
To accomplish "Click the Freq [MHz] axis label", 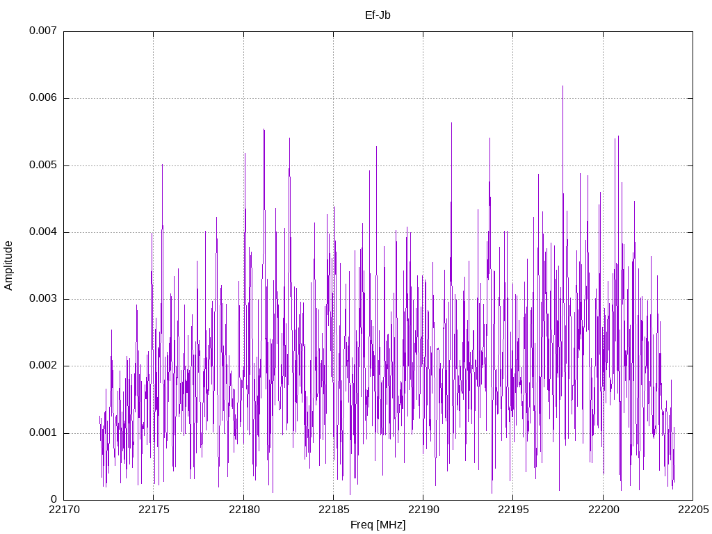I will click(x=378, y=524).
